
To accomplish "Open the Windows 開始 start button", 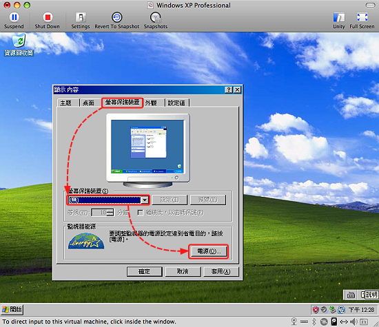I will (x=12, y=310).
